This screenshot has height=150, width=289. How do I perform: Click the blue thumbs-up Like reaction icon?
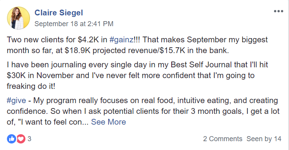(12, 139)
